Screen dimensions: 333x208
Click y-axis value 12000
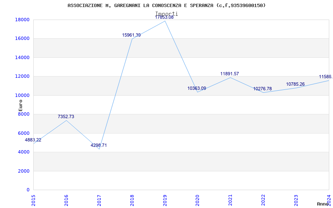pyautogui.click(x=22, y=77)
